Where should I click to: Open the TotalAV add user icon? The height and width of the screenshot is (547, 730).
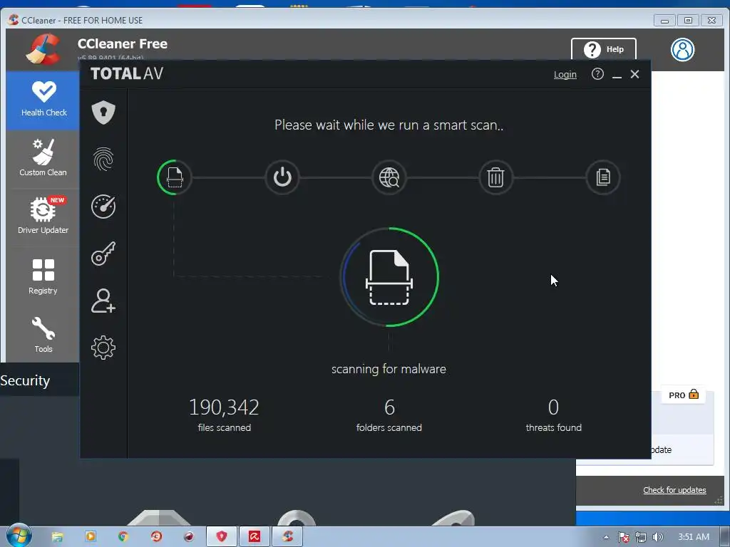[x=103, y=301]
